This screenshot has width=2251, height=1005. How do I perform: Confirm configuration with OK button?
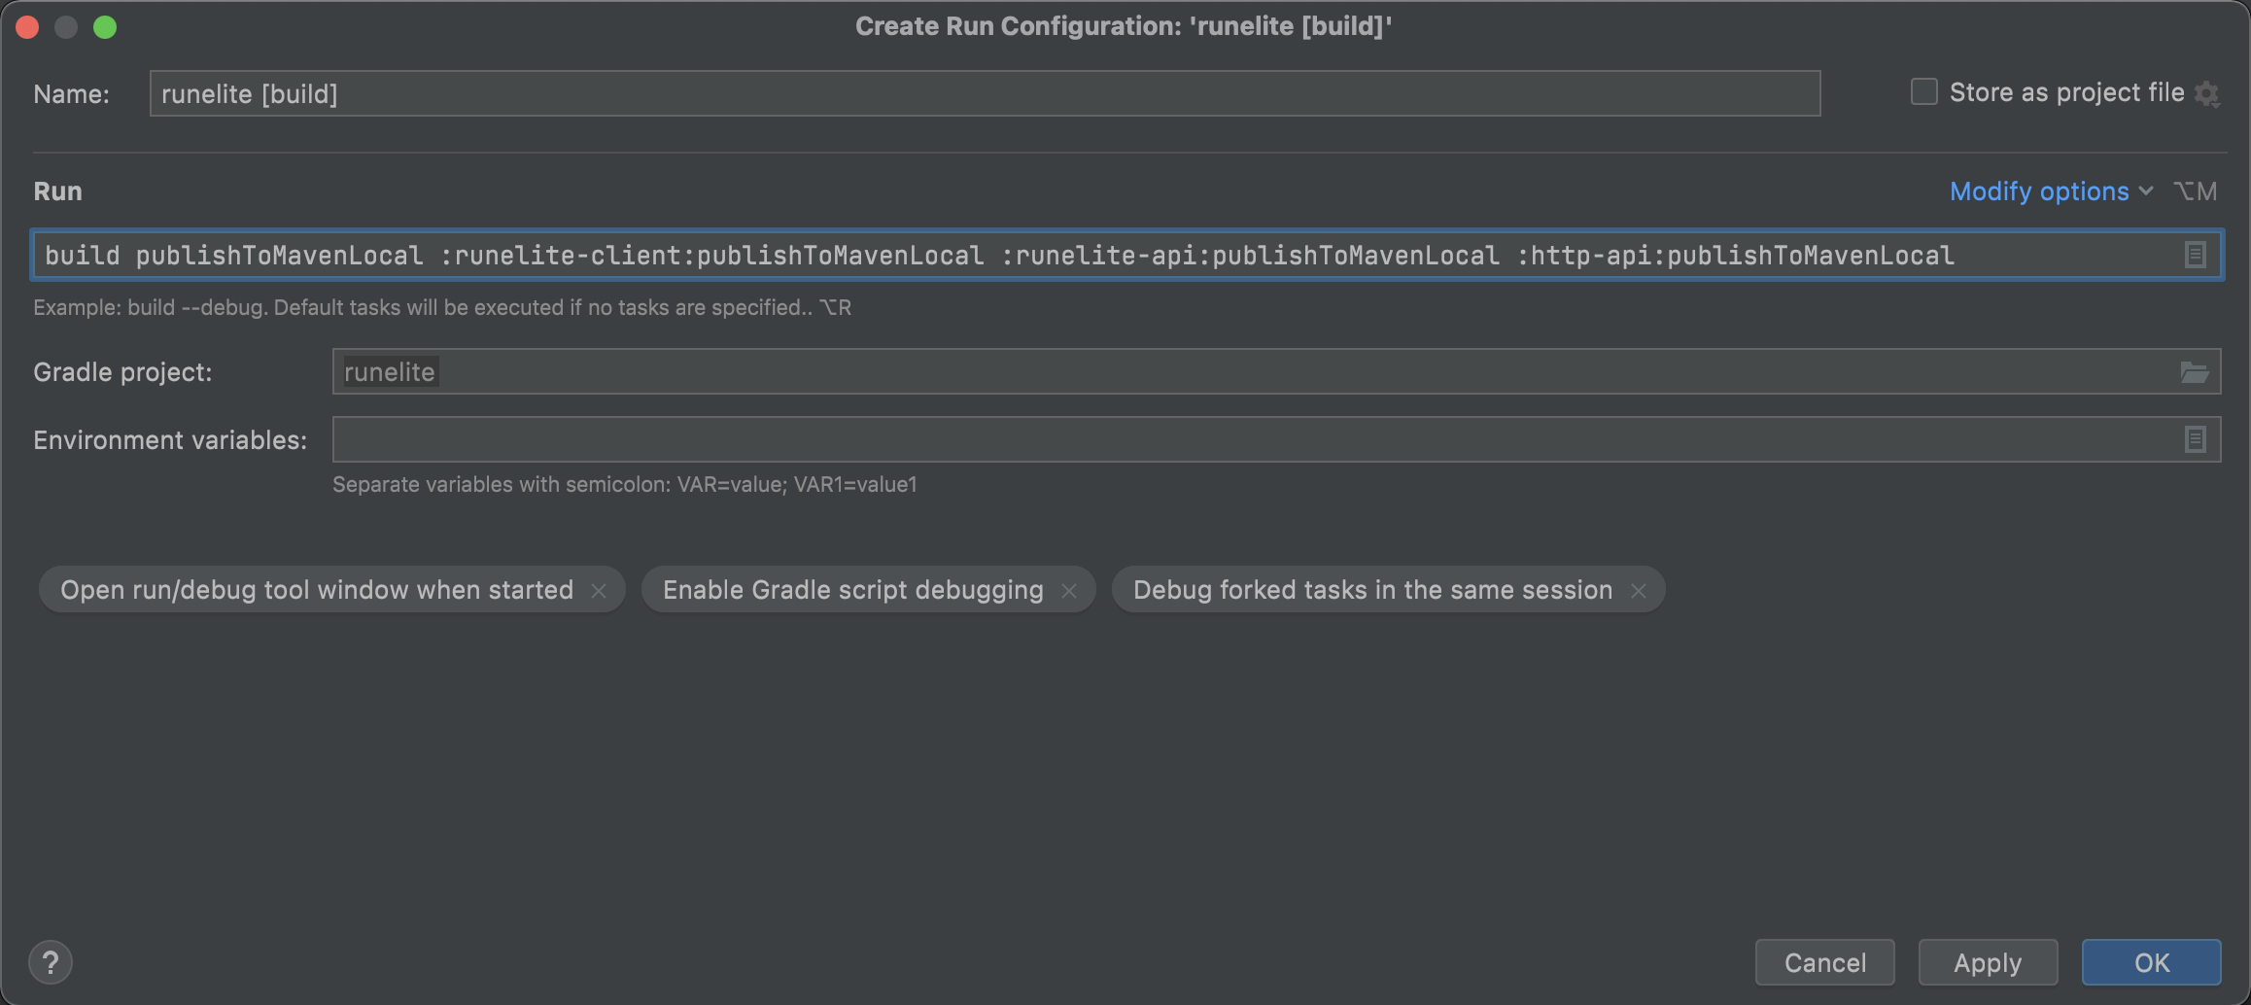click(x=2151, y=962)
